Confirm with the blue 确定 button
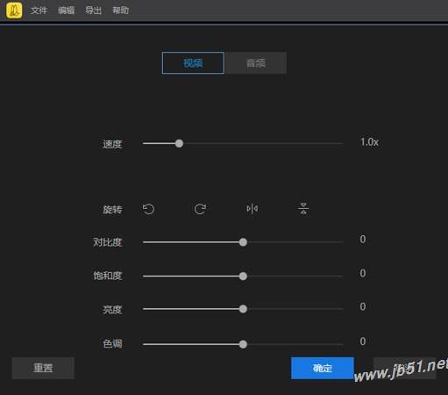Image resolution: width=448 pixels, height=395 pixels. [323, 368]
